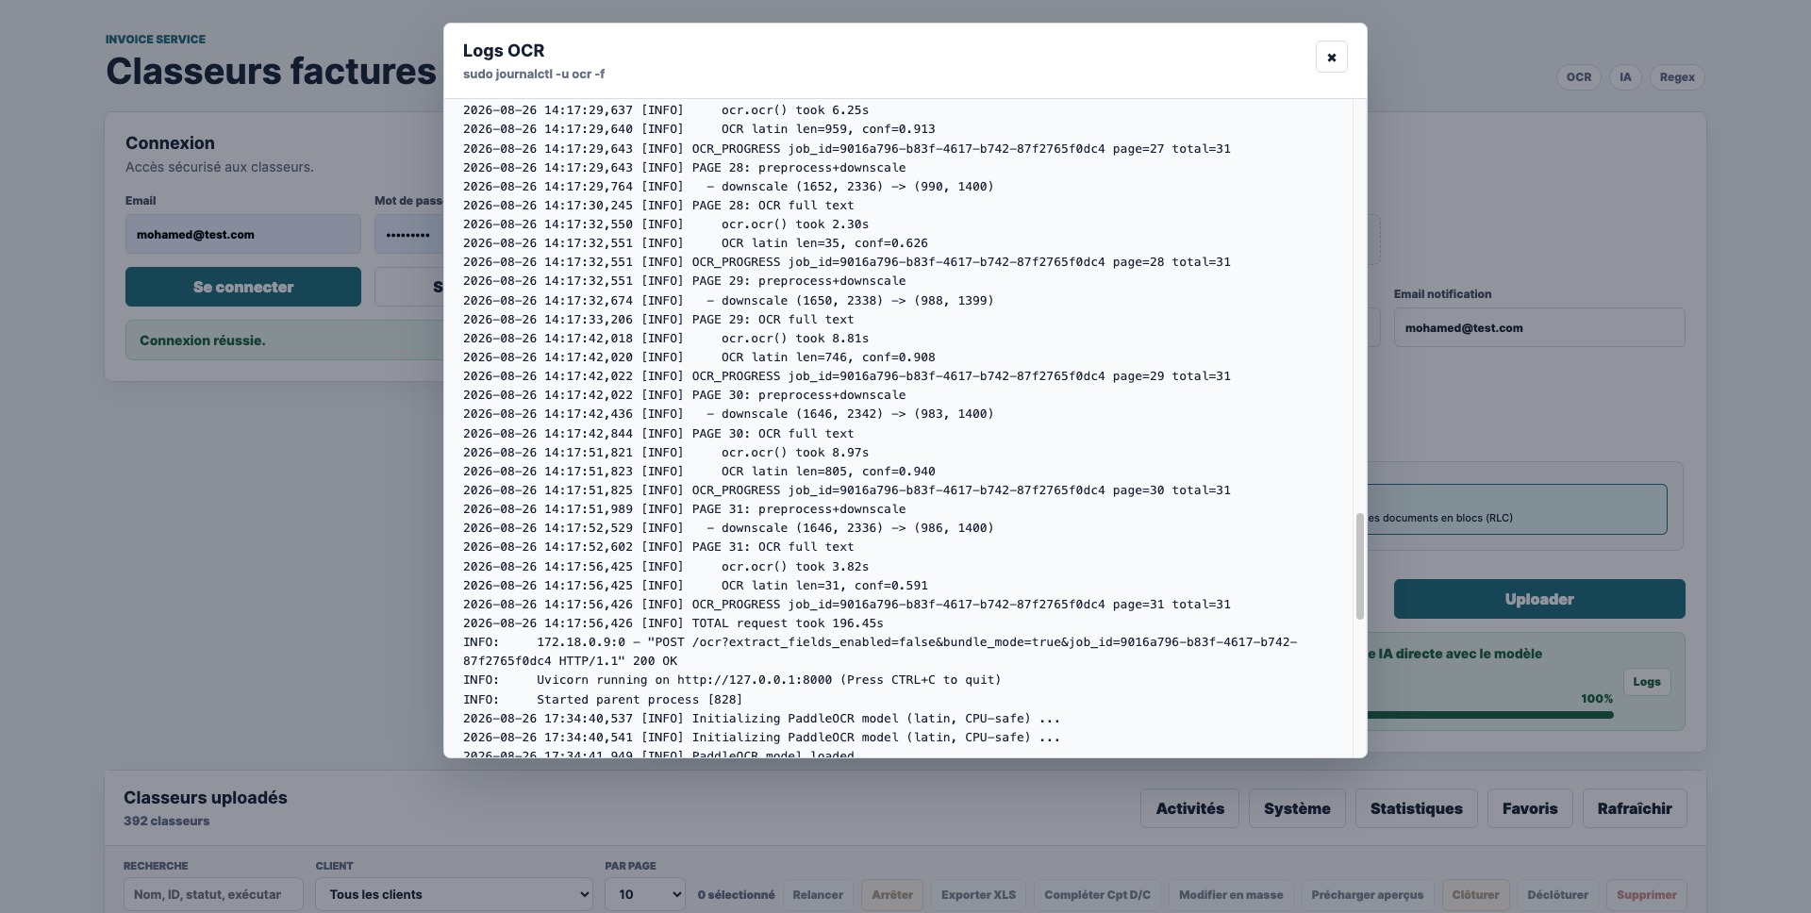Click the Arrêter bulk action
The width and height of the screenshot is (1811, 913).
892,895
